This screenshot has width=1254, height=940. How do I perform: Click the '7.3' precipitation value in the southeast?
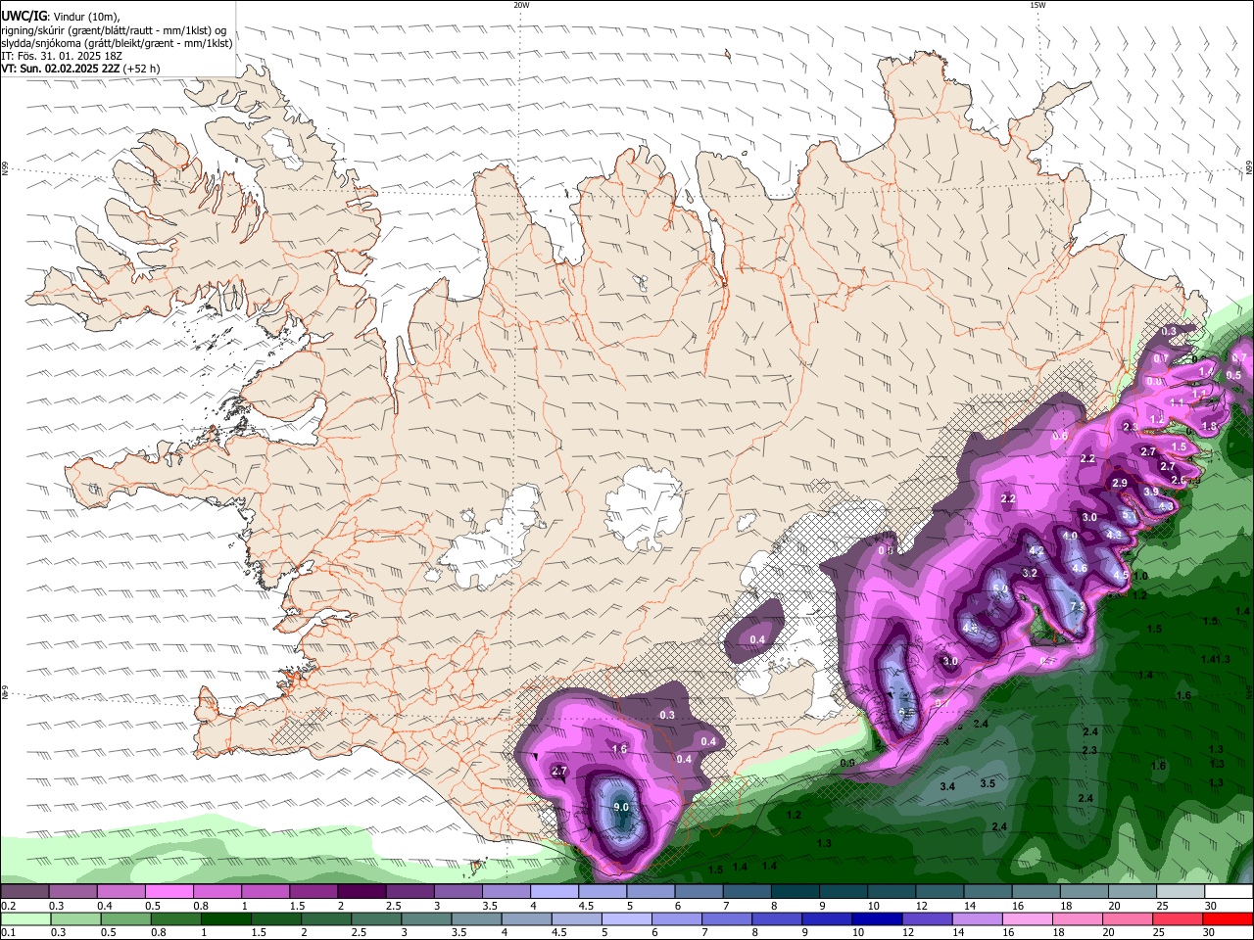(1077, 608)
